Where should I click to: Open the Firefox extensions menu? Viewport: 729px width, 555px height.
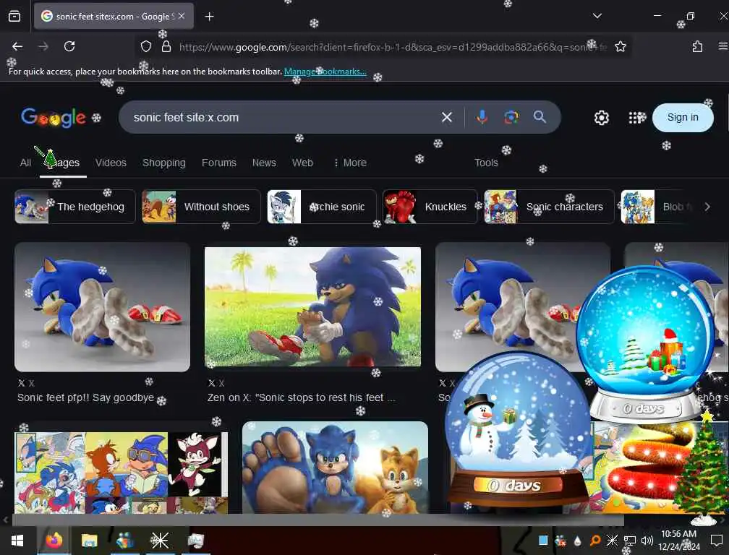(697, 46)
